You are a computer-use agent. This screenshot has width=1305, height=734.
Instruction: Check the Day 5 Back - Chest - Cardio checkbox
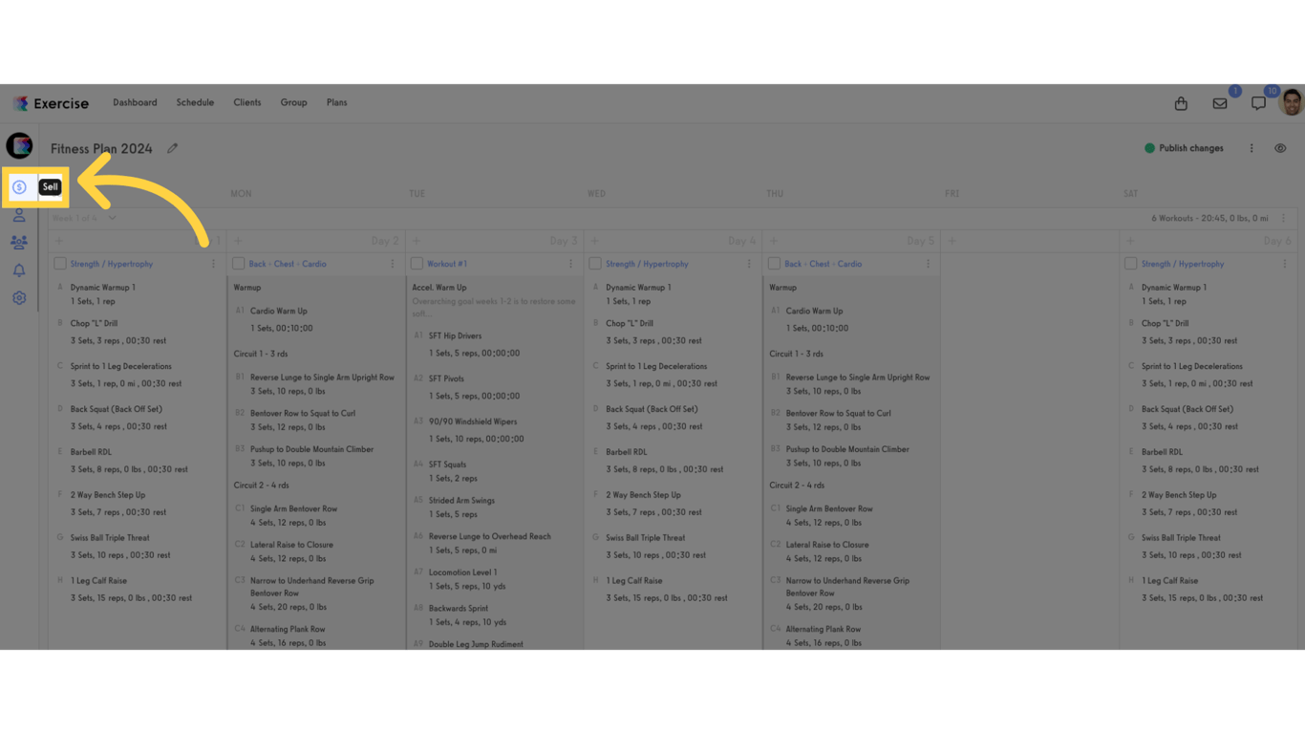774,264
